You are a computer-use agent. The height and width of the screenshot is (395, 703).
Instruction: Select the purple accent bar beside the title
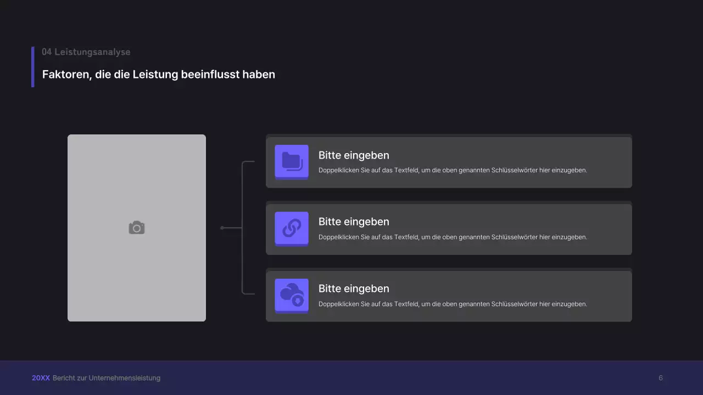(33, 66)
